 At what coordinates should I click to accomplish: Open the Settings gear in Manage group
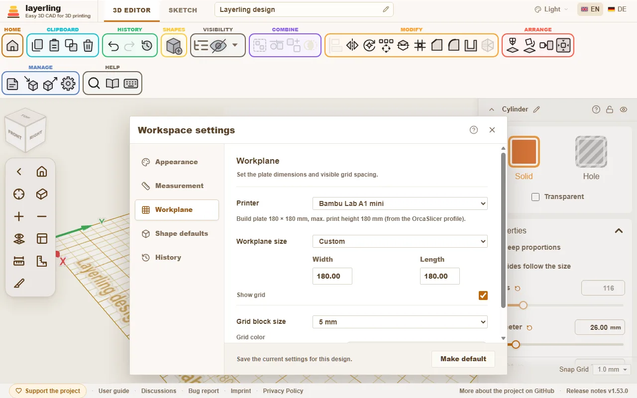68,84
